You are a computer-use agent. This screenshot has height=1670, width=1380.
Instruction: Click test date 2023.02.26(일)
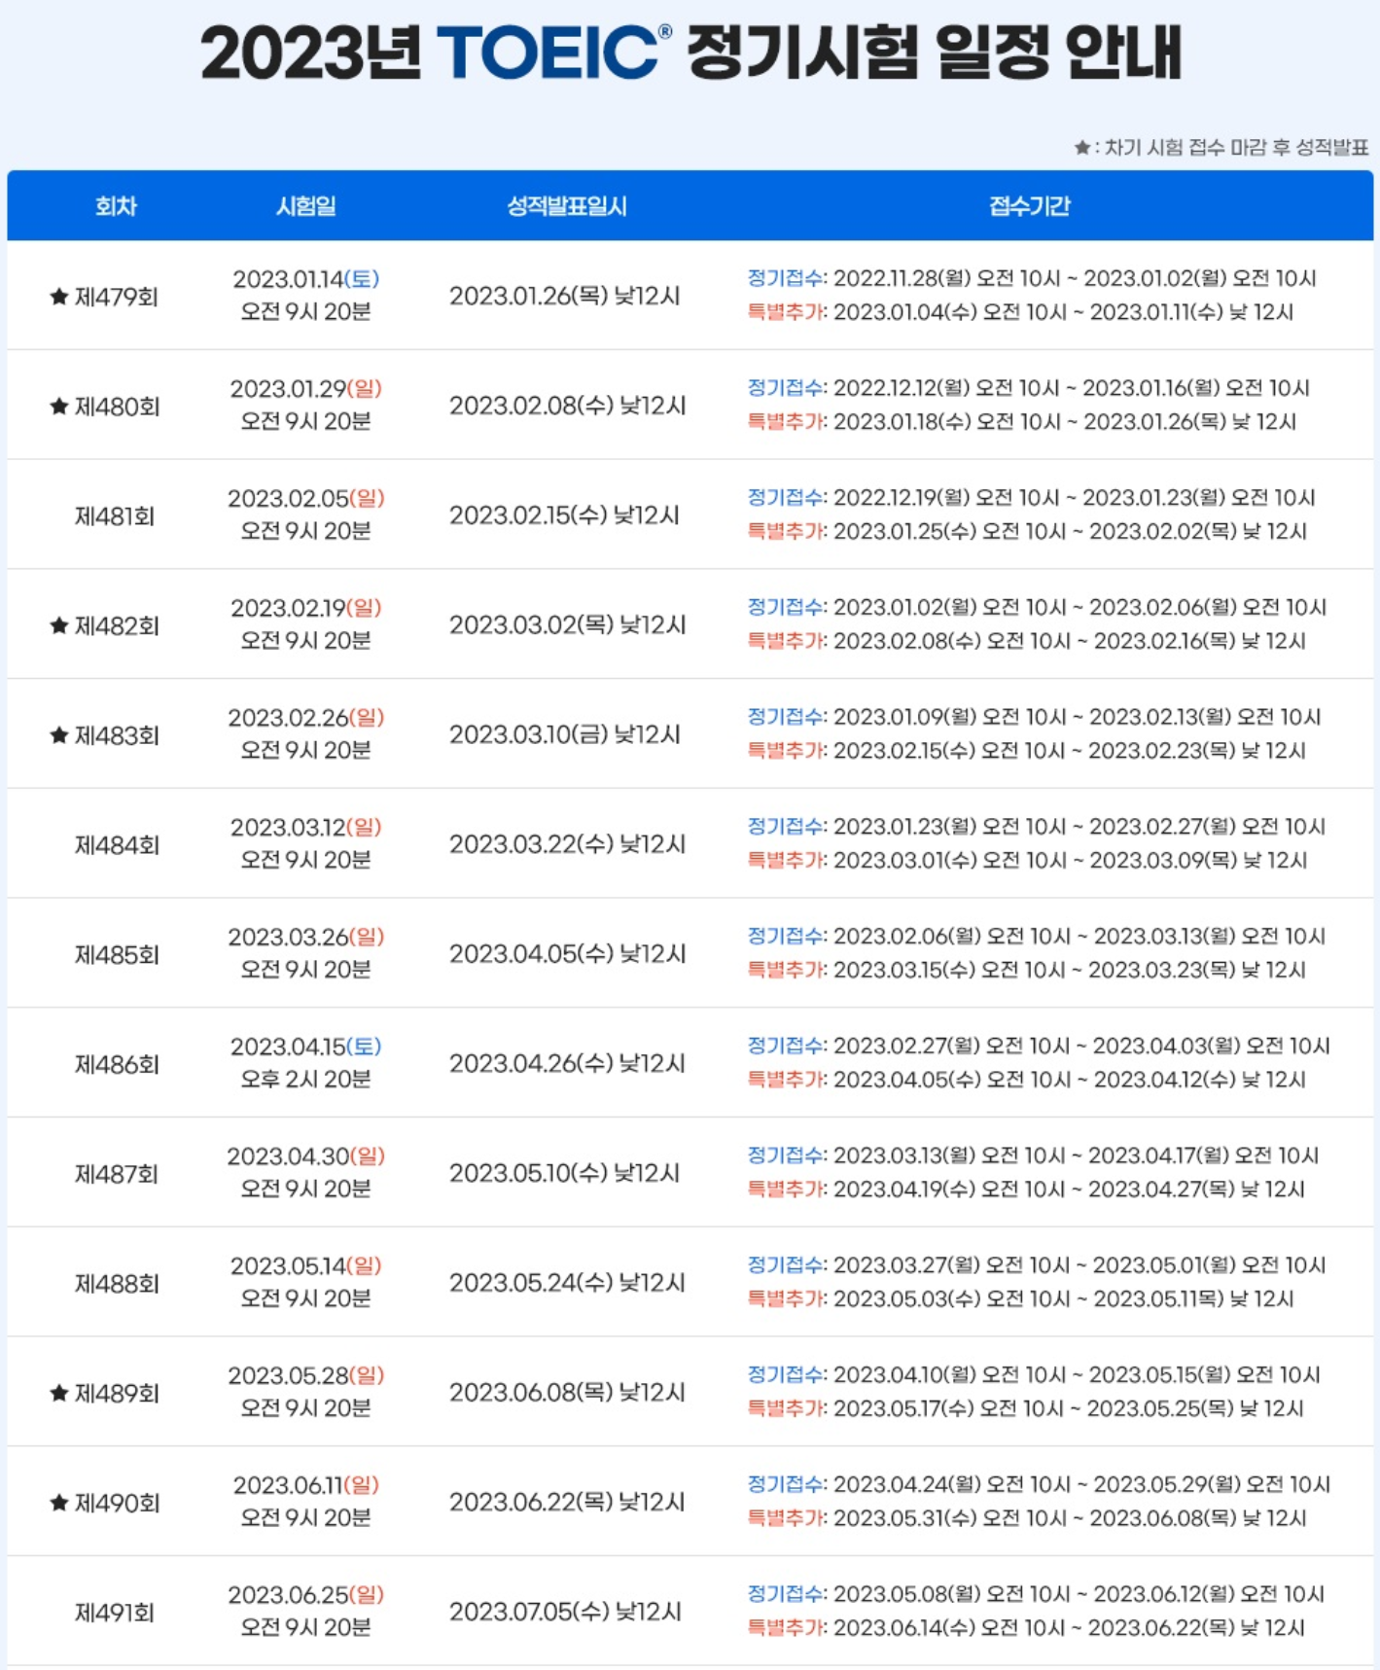click(x=306, y=719)
